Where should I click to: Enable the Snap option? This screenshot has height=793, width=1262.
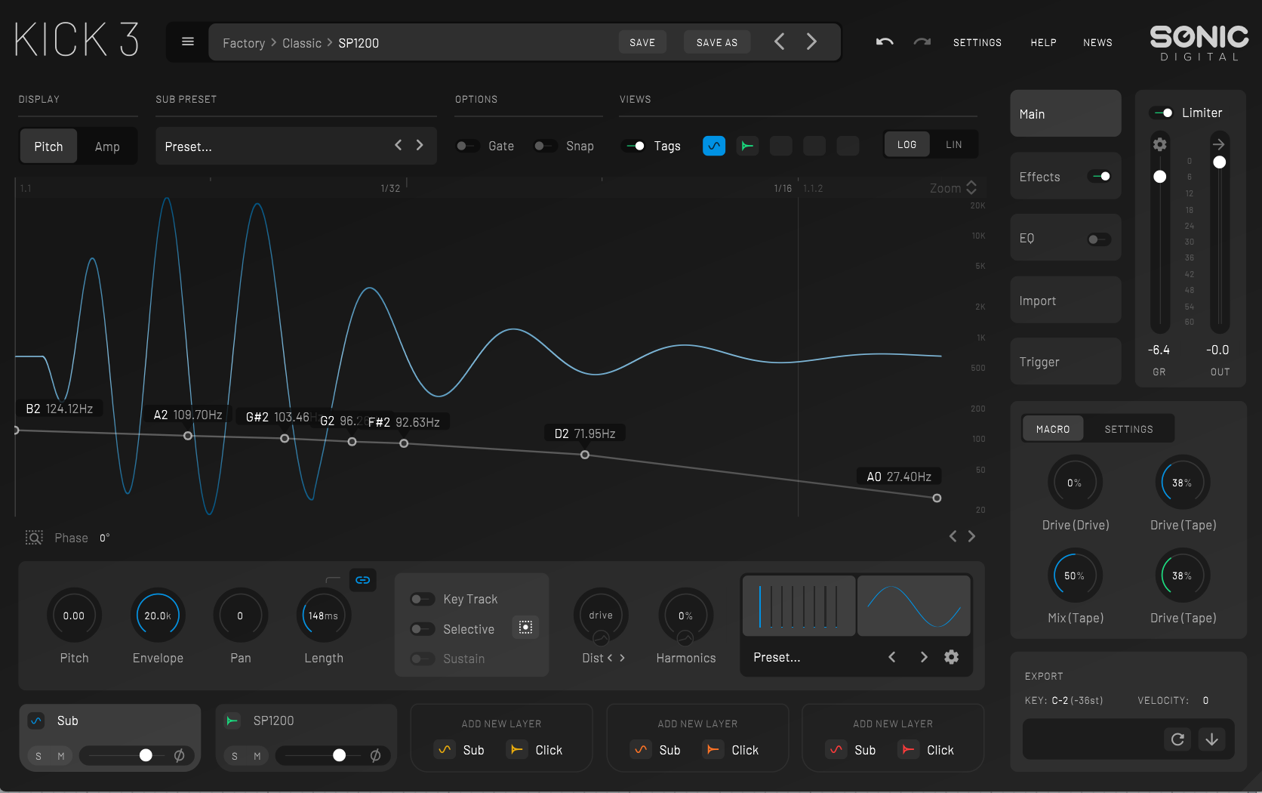point(545,146)
